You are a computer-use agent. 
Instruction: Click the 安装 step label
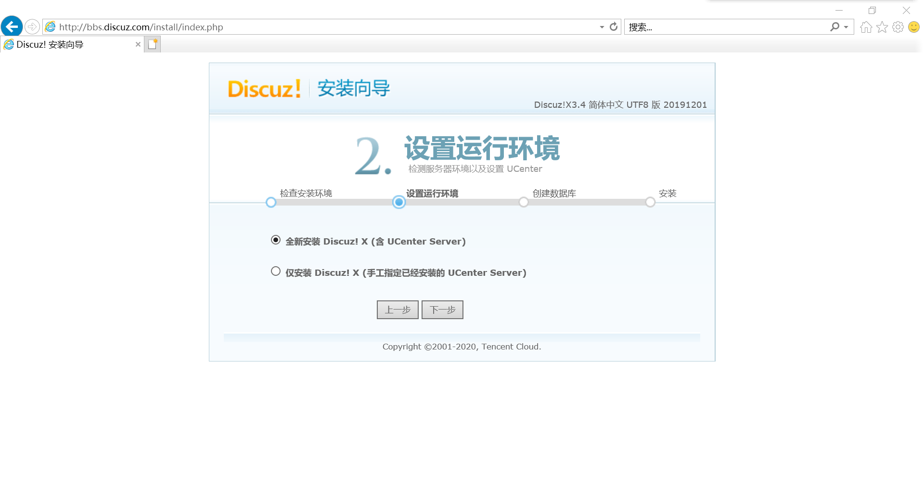(667, 193)
